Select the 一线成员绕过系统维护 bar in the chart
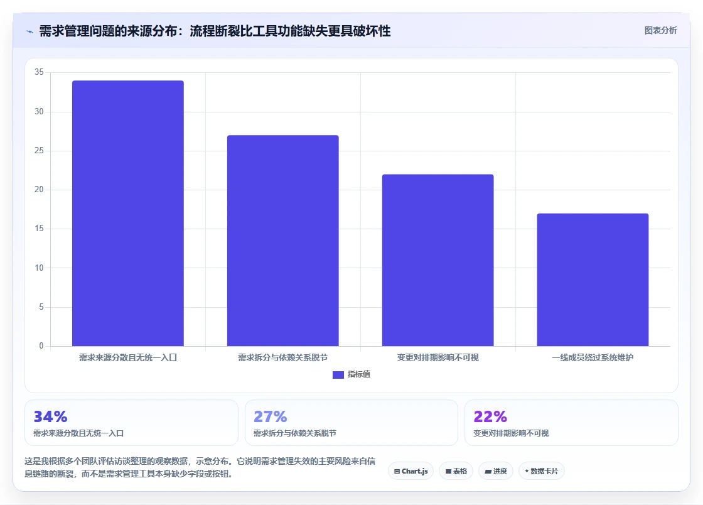 (x=593, y=280)
